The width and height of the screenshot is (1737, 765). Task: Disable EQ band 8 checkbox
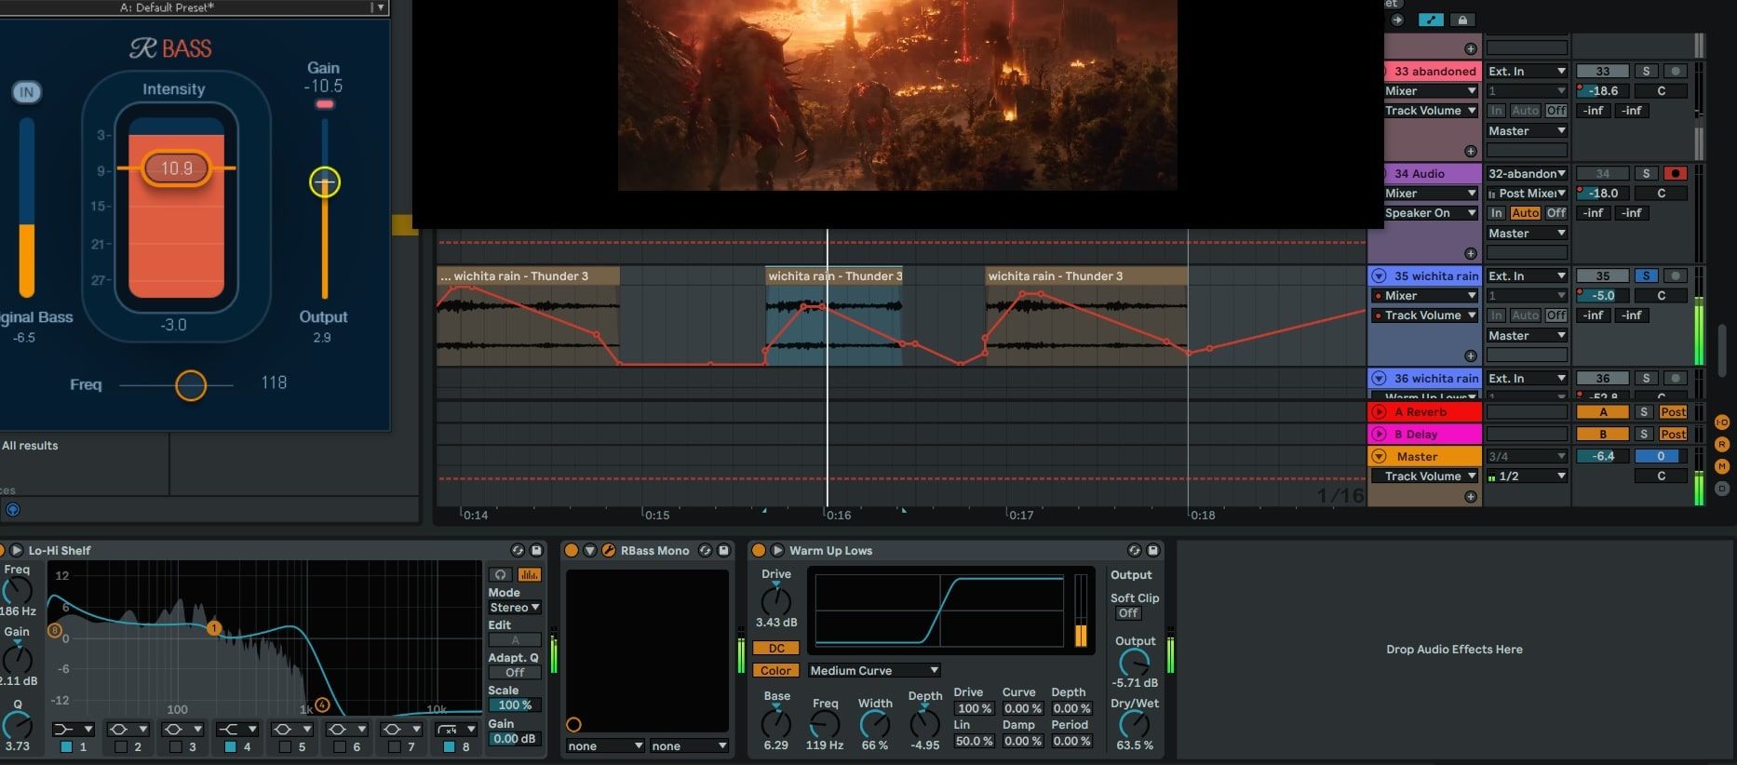click(449, 746)
